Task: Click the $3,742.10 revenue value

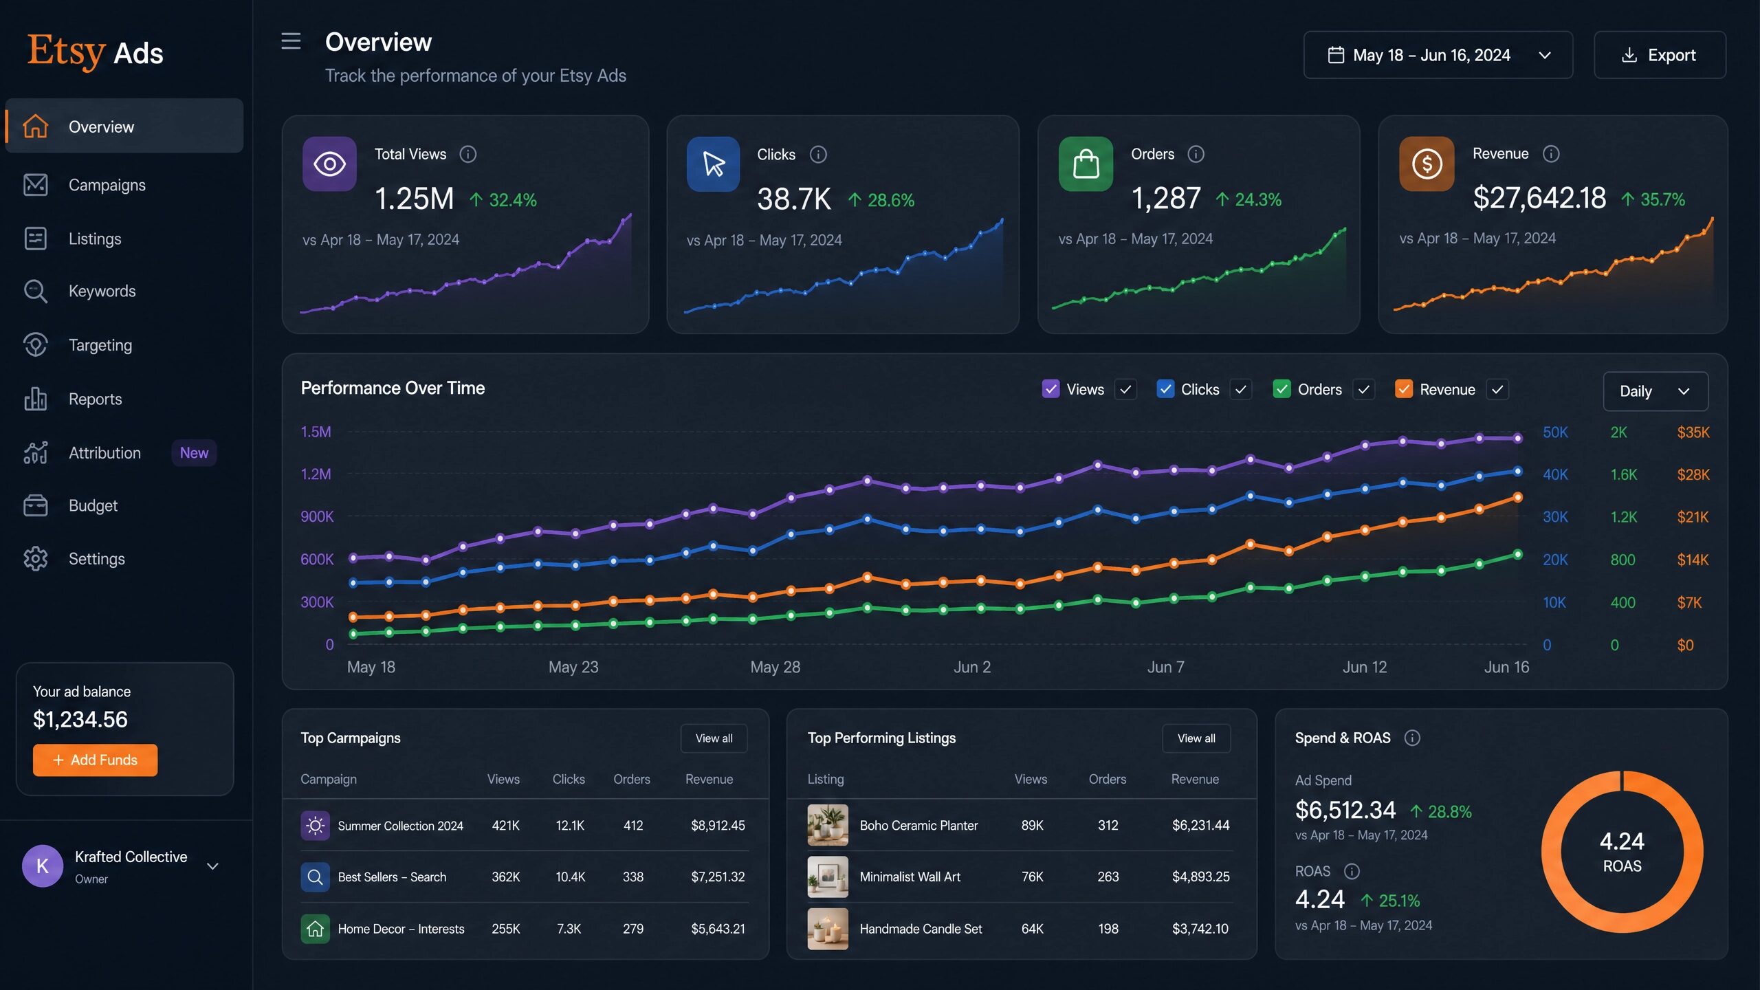Action: [1200, 929]
